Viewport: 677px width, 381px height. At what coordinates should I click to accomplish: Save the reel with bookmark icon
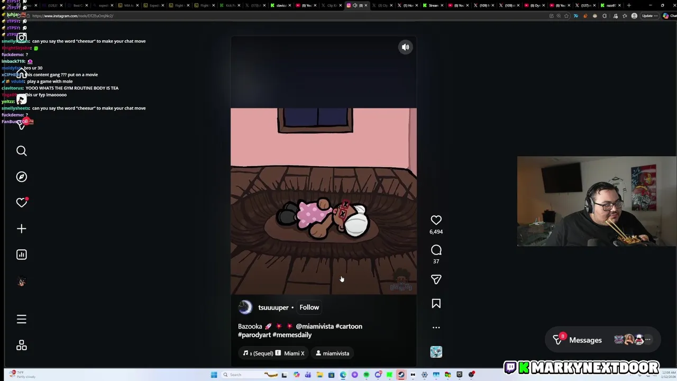click(436, 304)
